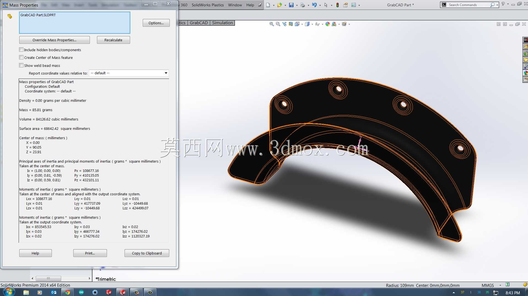Click the Previous View icon
The image size is (528, 296).
(x=284, y=24)
